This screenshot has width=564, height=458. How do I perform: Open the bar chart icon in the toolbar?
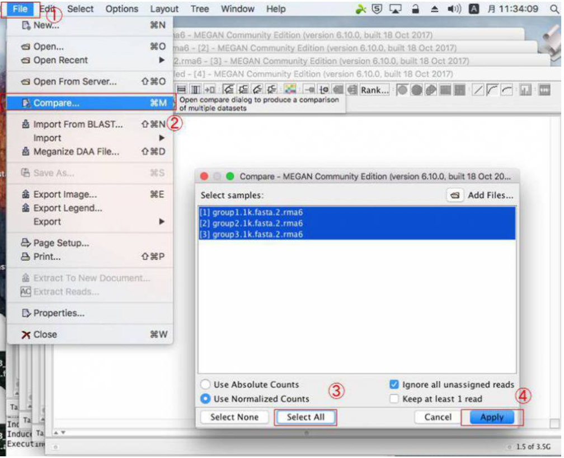coord(525,90)
